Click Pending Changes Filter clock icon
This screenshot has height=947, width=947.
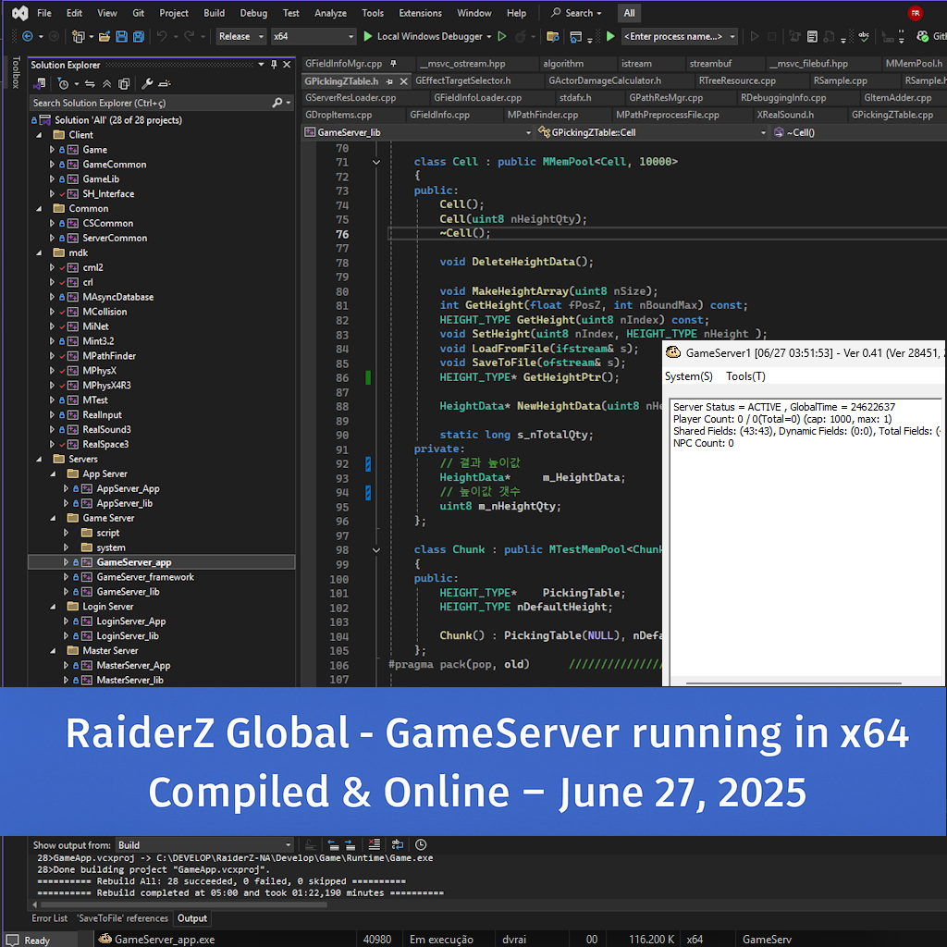[x=64, y=83]
